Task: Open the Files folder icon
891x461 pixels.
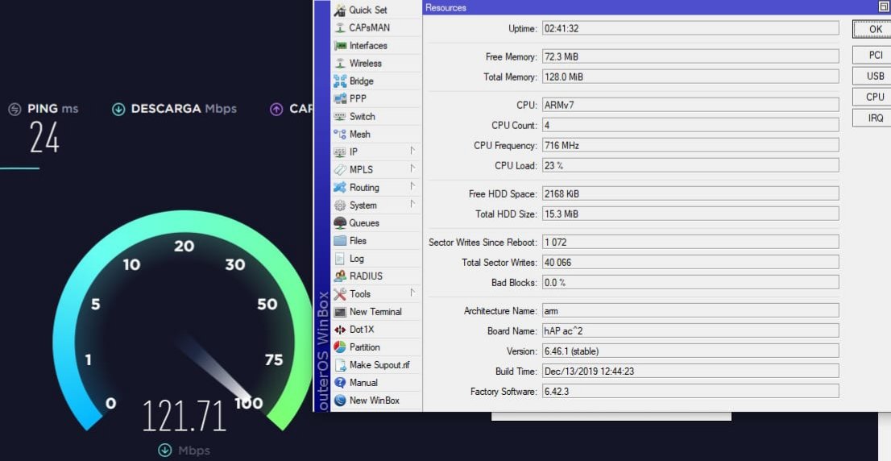Action: pyautogui.click(x=340, y=240)
